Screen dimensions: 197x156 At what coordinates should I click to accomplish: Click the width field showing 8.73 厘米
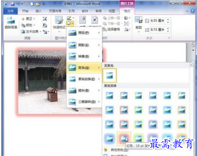tap(158, 29)
